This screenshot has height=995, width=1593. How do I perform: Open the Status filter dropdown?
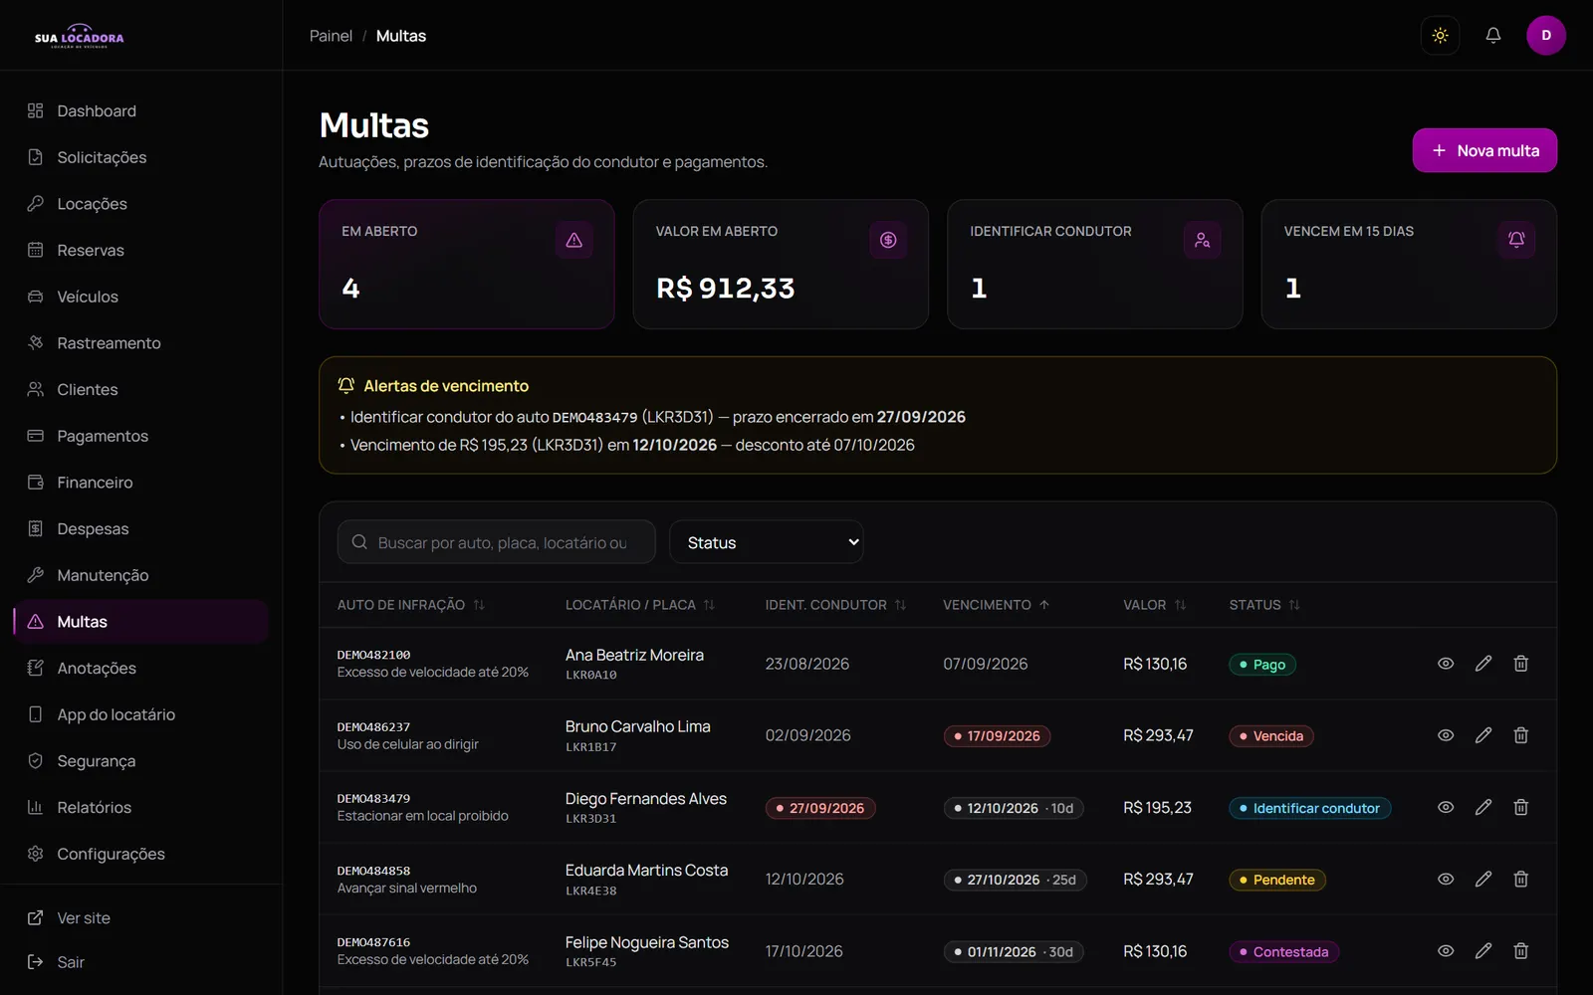coord(767,542)
